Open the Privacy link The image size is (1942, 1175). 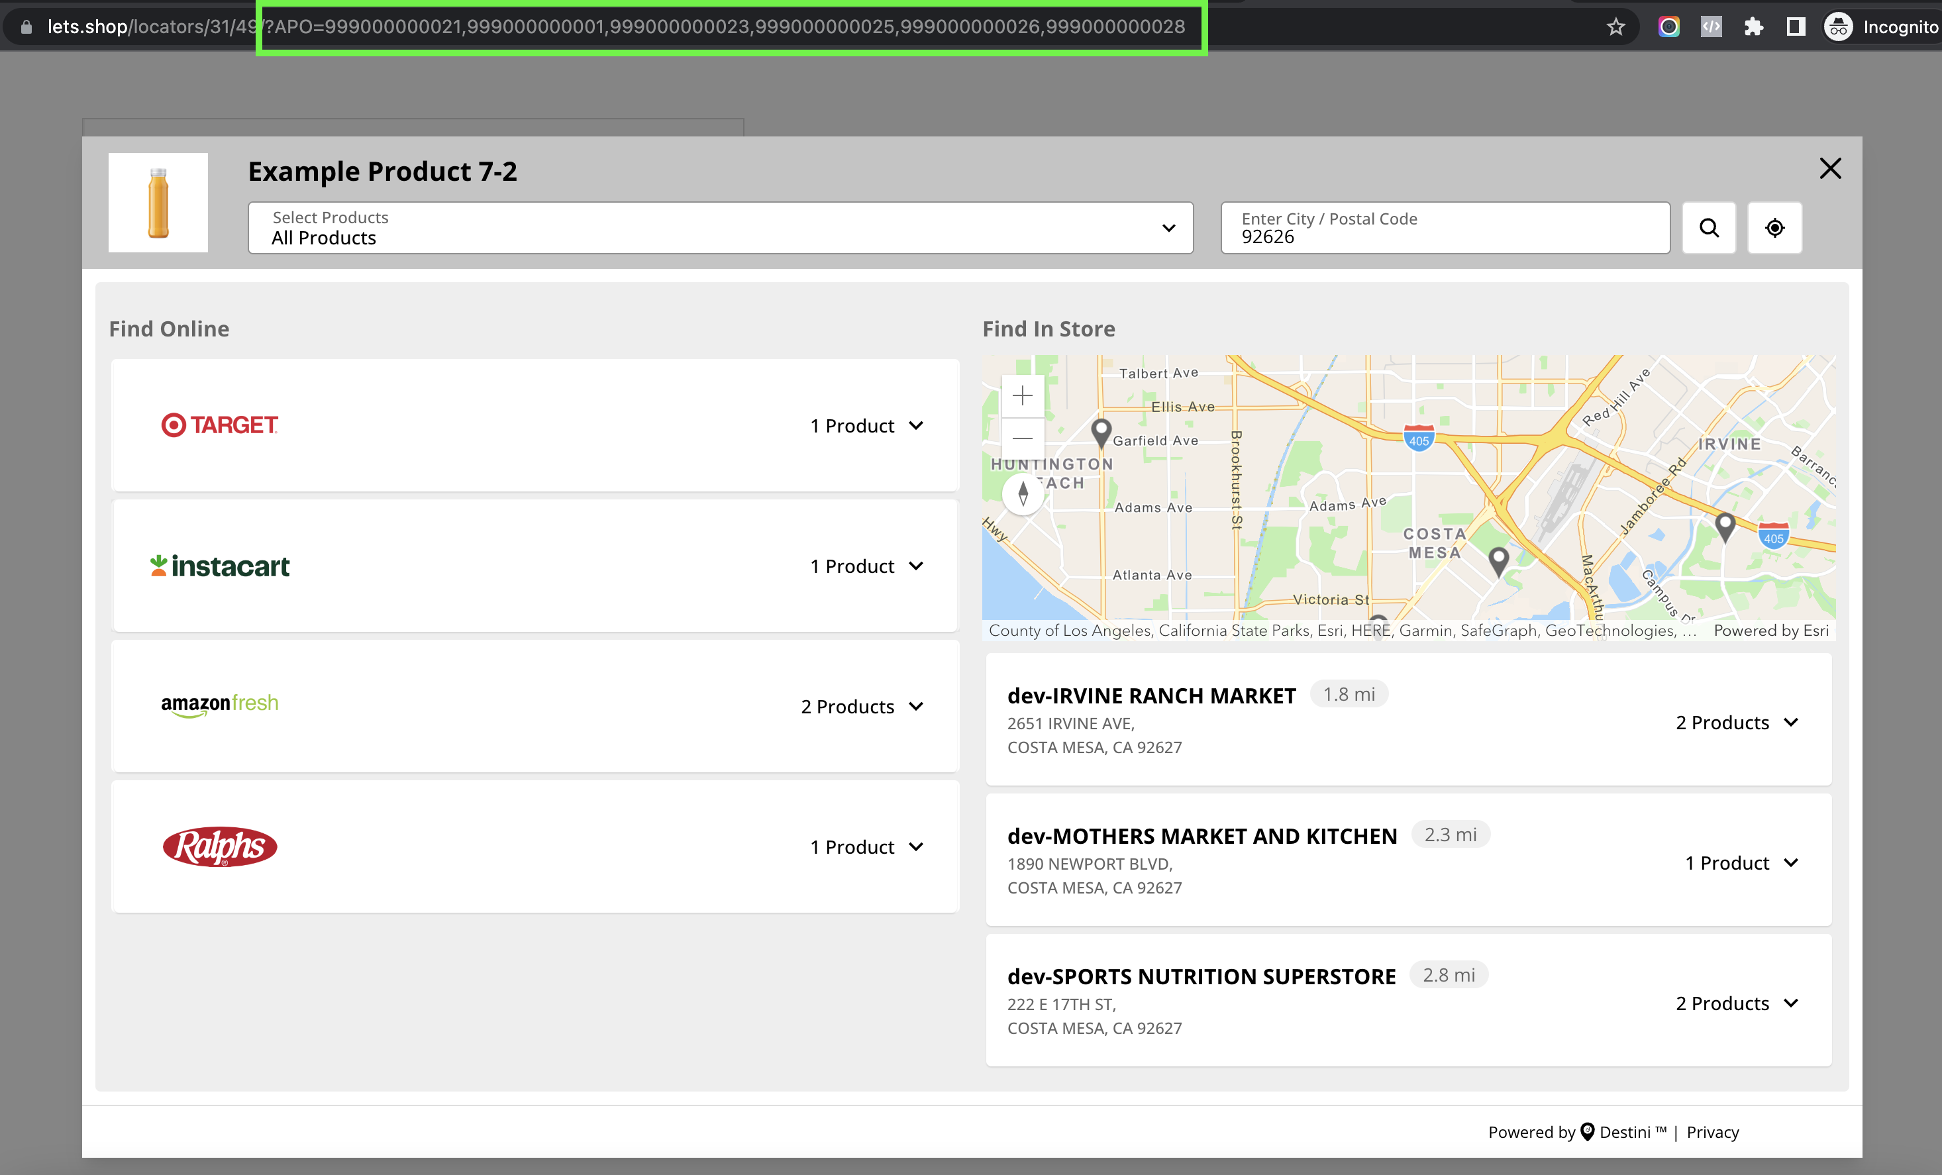(x=1712, y=1132)
